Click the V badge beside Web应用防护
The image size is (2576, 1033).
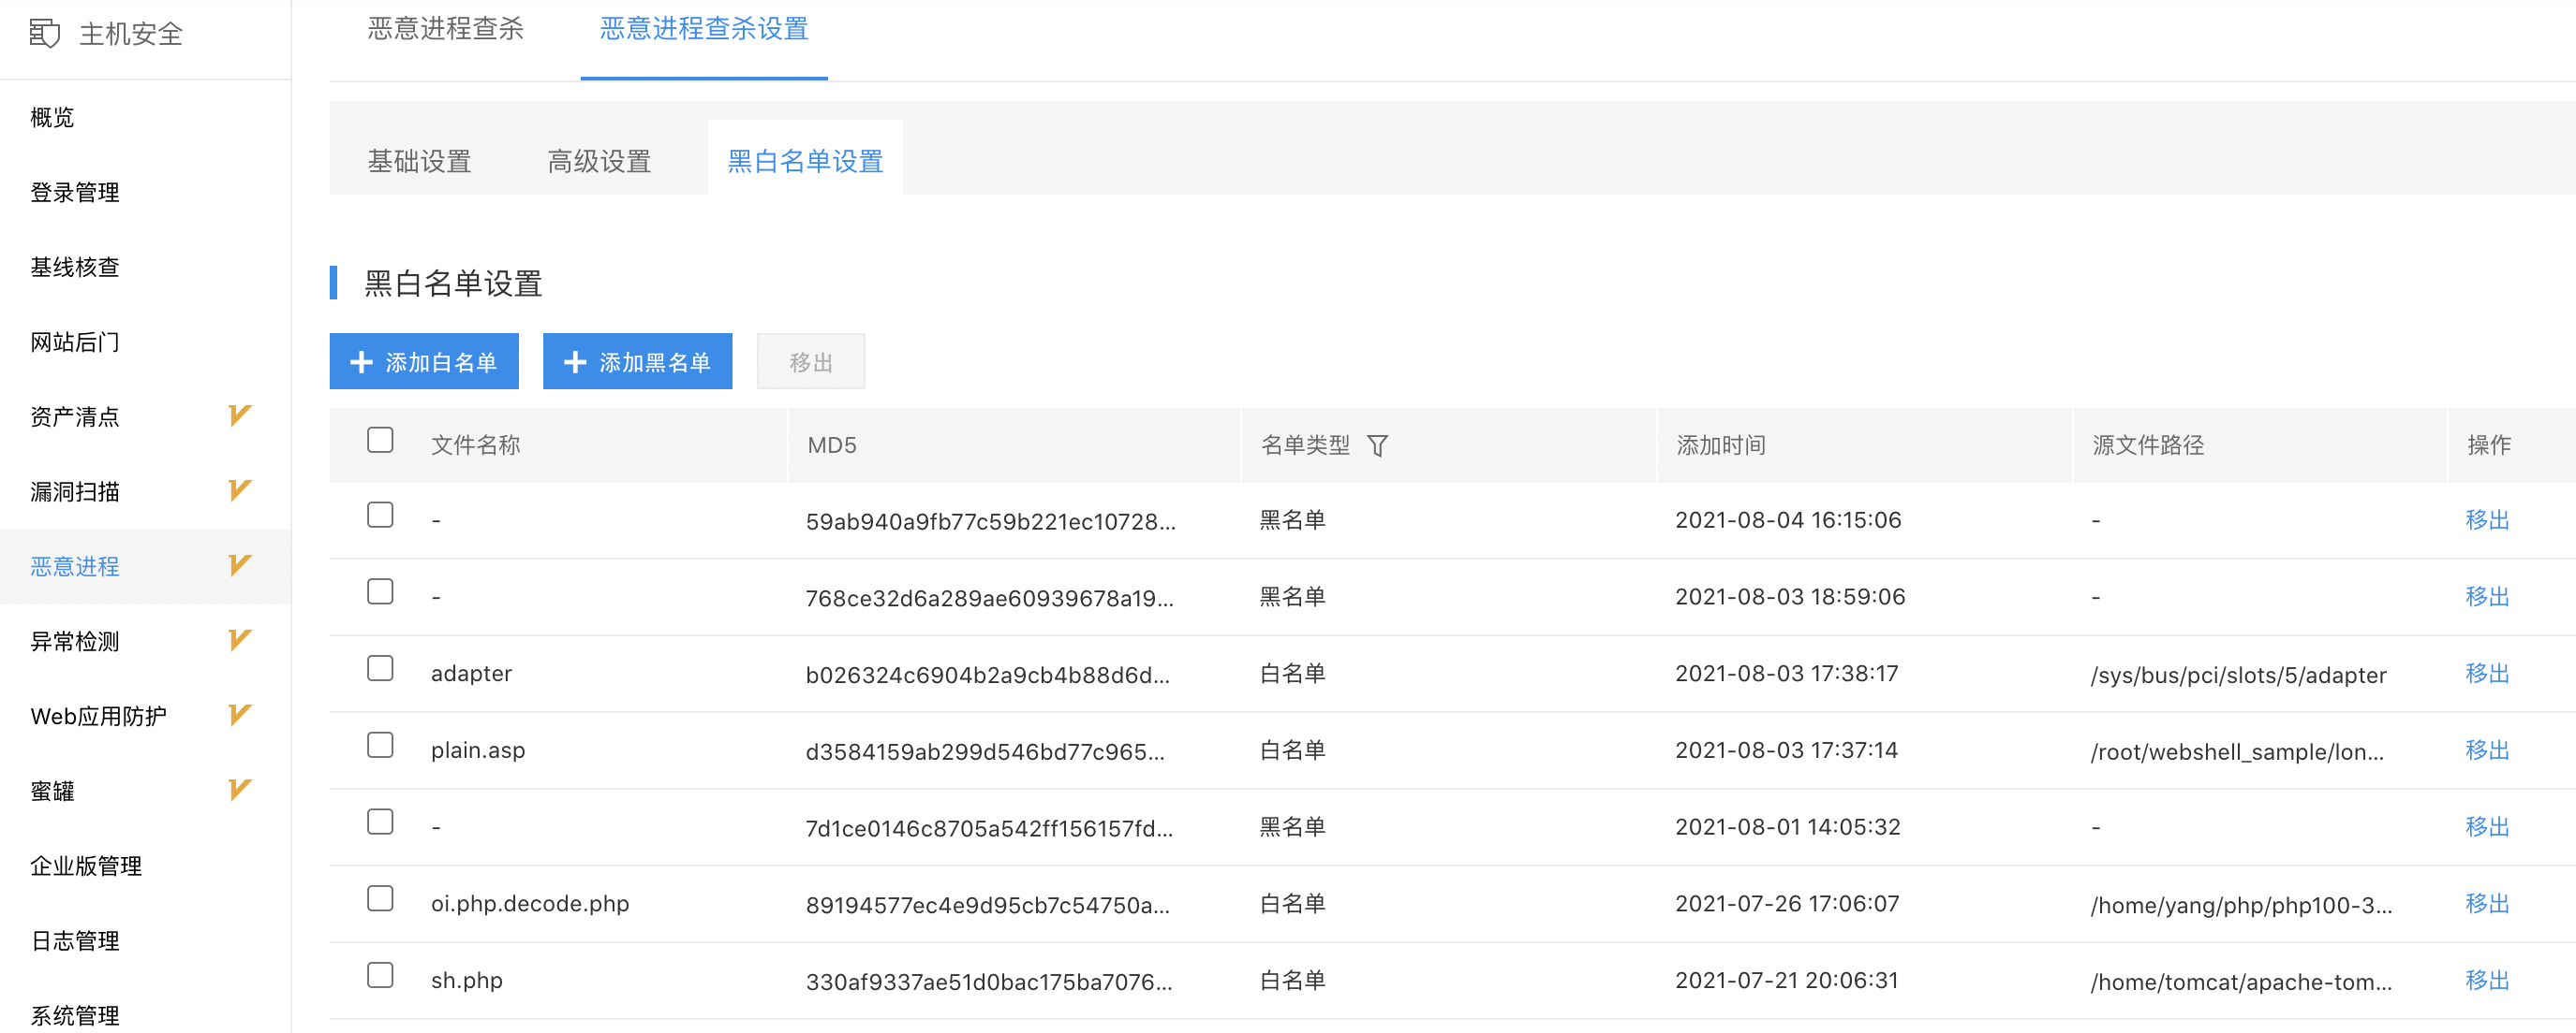click(239, 715)
